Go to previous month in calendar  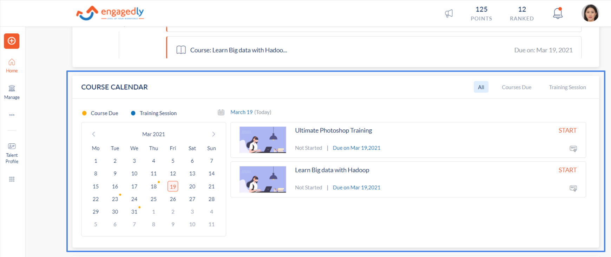(94, 134)
